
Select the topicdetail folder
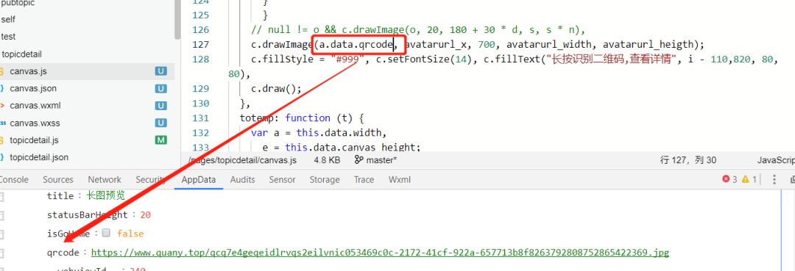click(x=21, y=54)
